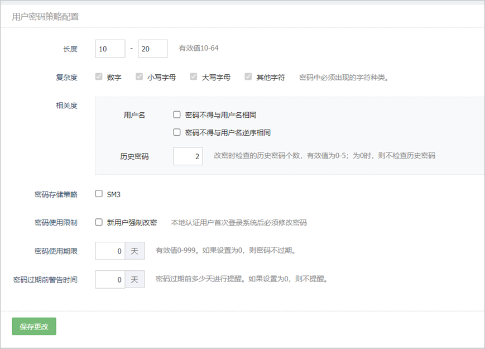Toggle the 小写字母 complexity checkbox

point(140,77)
